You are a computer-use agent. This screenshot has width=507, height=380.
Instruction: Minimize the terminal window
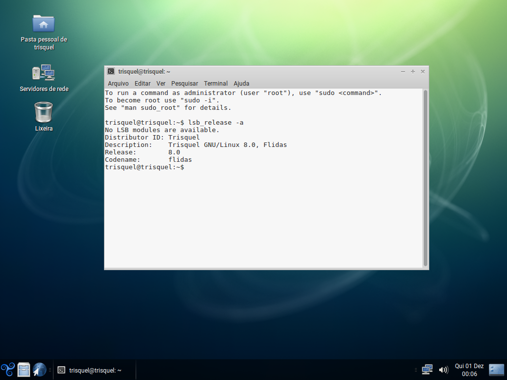pyautogui.click(x=403, y=72)
